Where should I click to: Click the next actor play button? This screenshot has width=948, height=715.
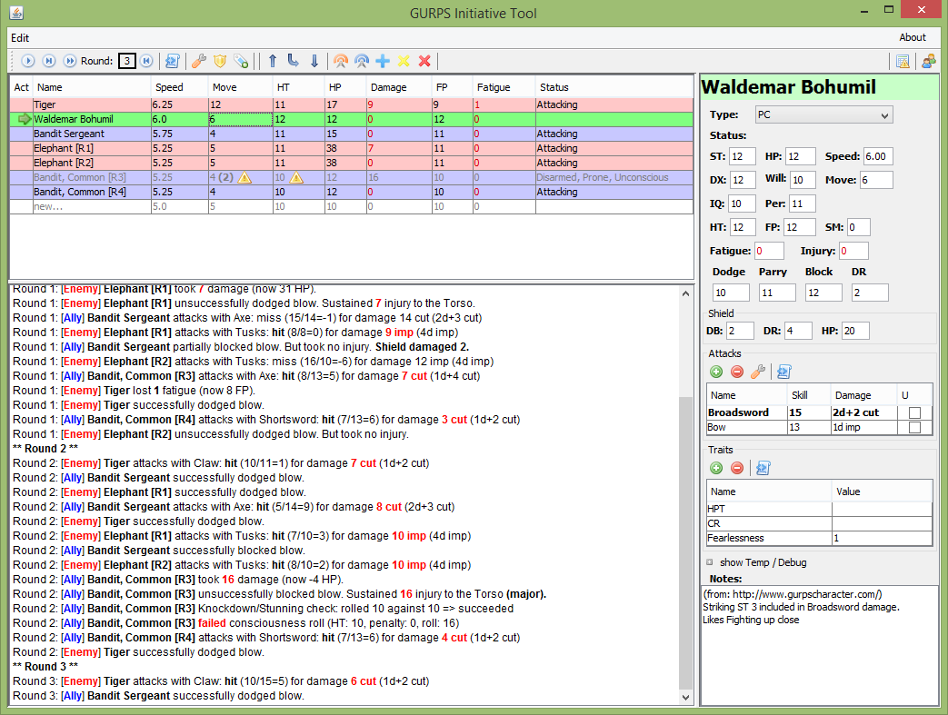coord(28,61)
